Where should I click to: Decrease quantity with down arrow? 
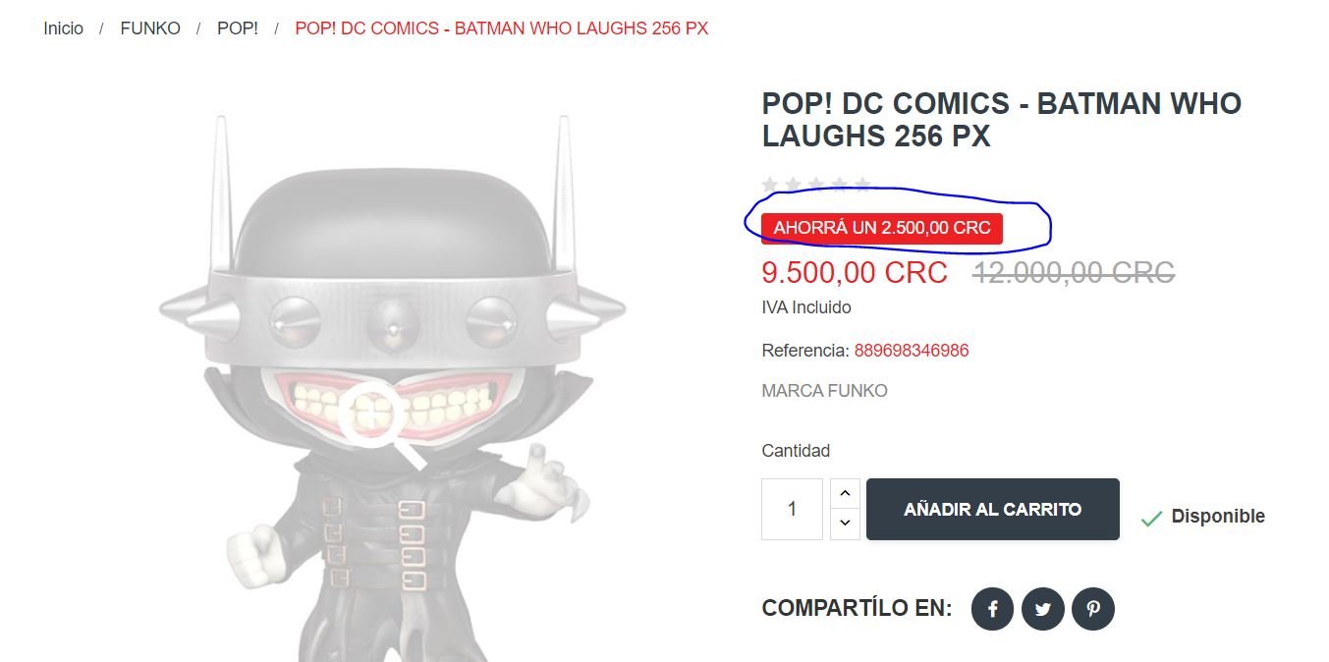845,524
